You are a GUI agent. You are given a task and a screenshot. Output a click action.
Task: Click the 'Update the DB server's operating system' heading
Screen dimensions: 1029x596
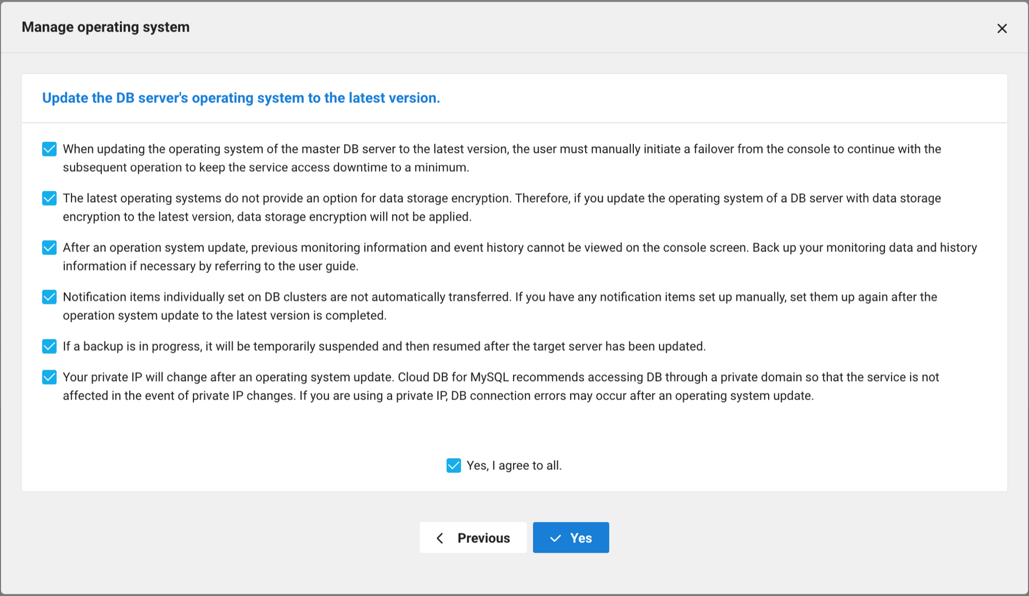pos(241,98)
